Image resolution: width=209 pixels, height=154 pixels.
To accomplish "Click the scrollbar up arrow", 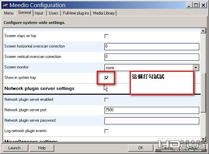I will click(x=203, y=31).
